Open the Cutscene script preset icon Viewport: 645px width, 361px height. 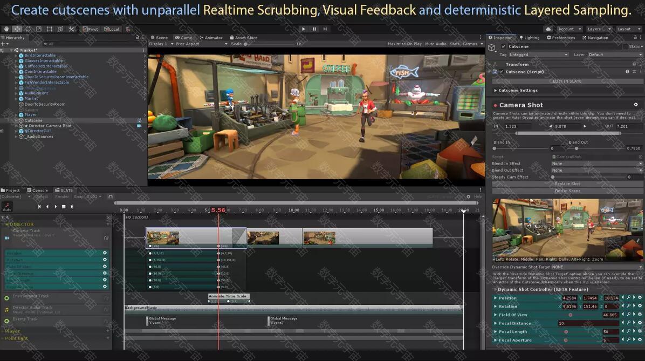[x=634, y=72]
